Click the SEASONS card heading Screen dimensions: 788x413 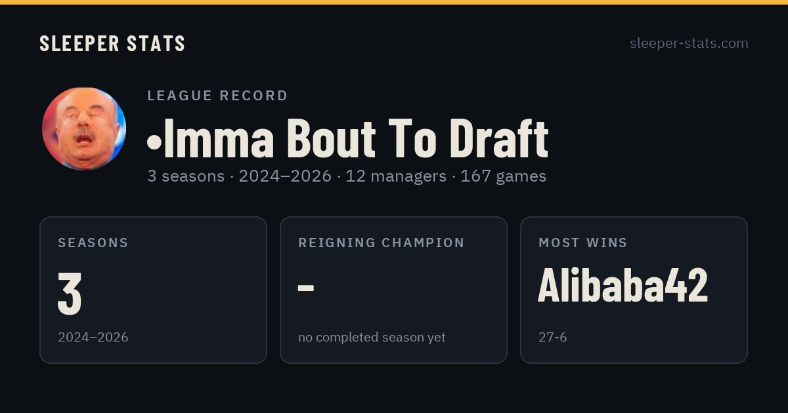pos(93,243)
